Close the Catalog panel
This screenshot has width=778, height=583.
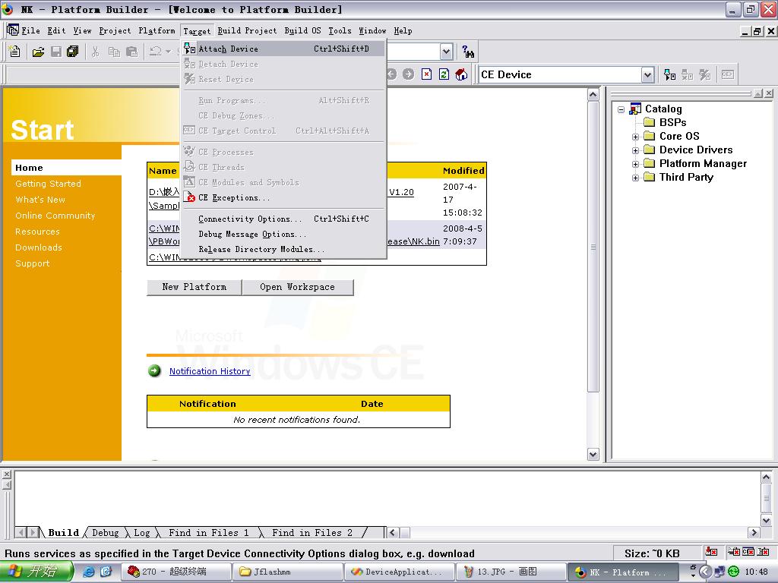coord(769,93)
